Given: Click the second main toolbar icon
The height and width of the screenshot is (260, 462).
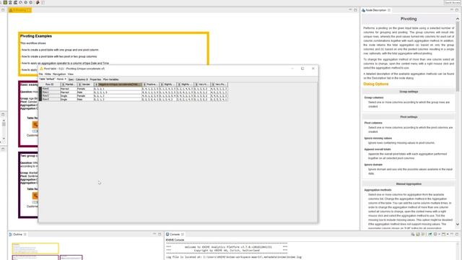Looking at the screenshot, I should pyautogui.click(x=10, y=2).
